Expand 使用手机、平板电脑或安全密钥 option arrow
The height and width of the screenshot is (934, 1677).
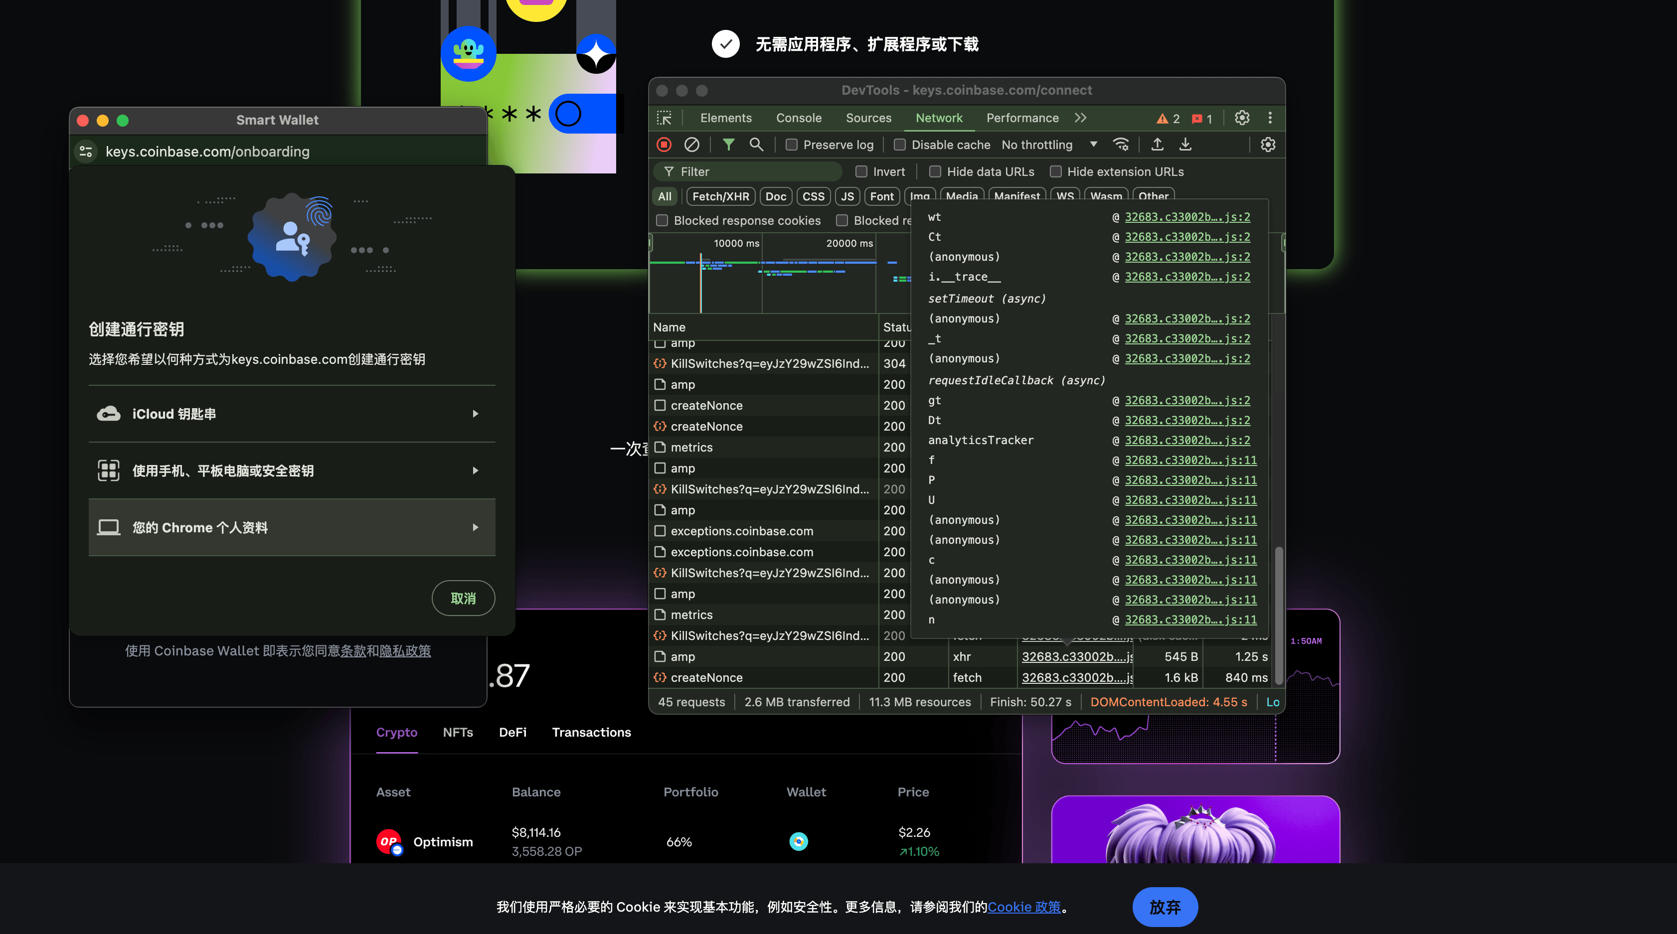(x=475, y=470)
